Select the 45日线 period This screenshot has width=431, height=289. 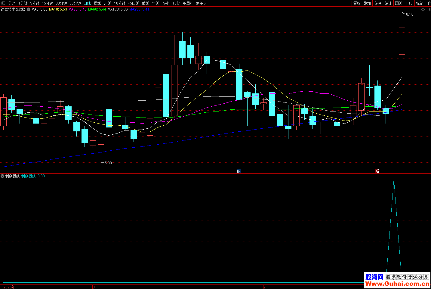pos(134,3)
